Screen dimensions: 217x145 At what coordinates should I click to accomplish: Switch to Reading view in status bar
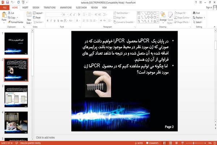176,143
